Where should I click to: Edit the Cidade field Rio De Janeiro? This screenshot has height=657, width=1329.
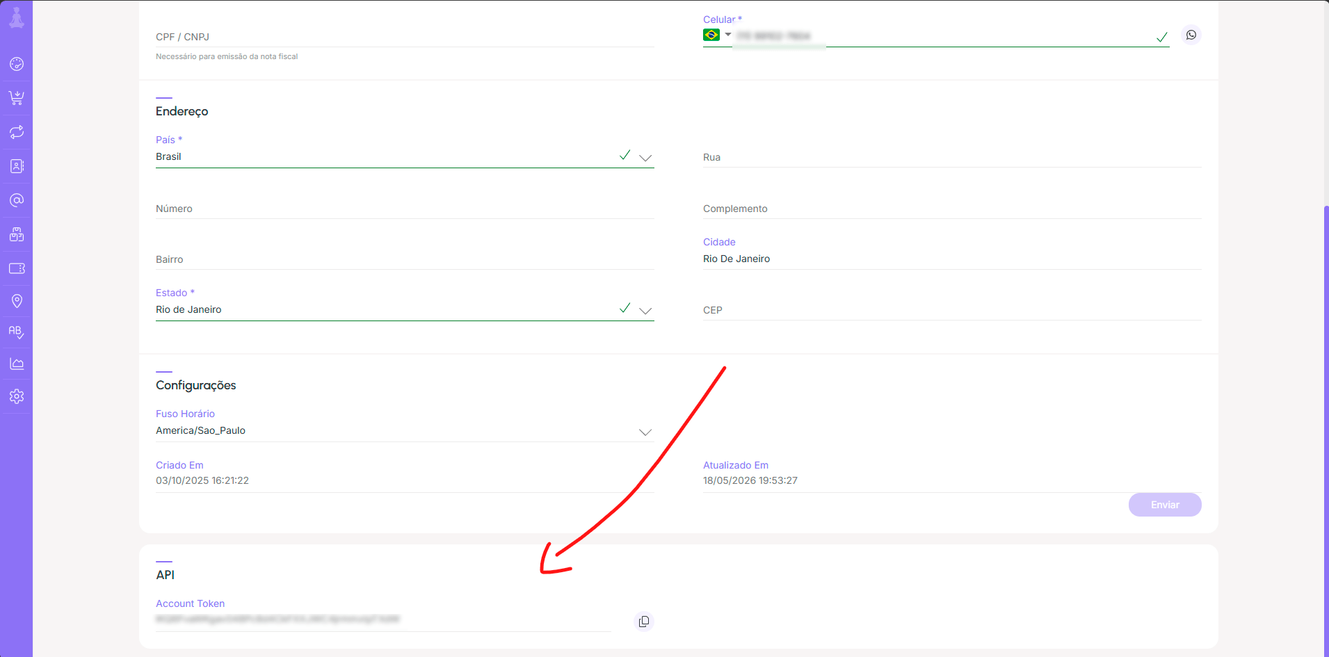[x=952, y=259]
